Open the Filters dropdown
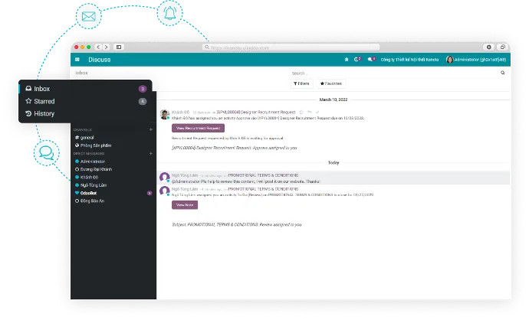This screenshot has width=529, height=320. tap(301, 83)
